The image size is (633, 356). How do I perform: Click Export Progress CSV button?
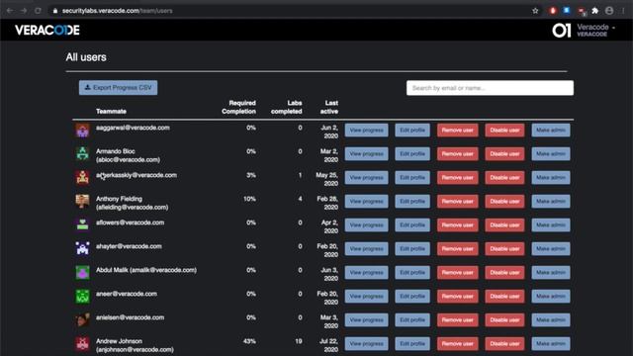119,88
